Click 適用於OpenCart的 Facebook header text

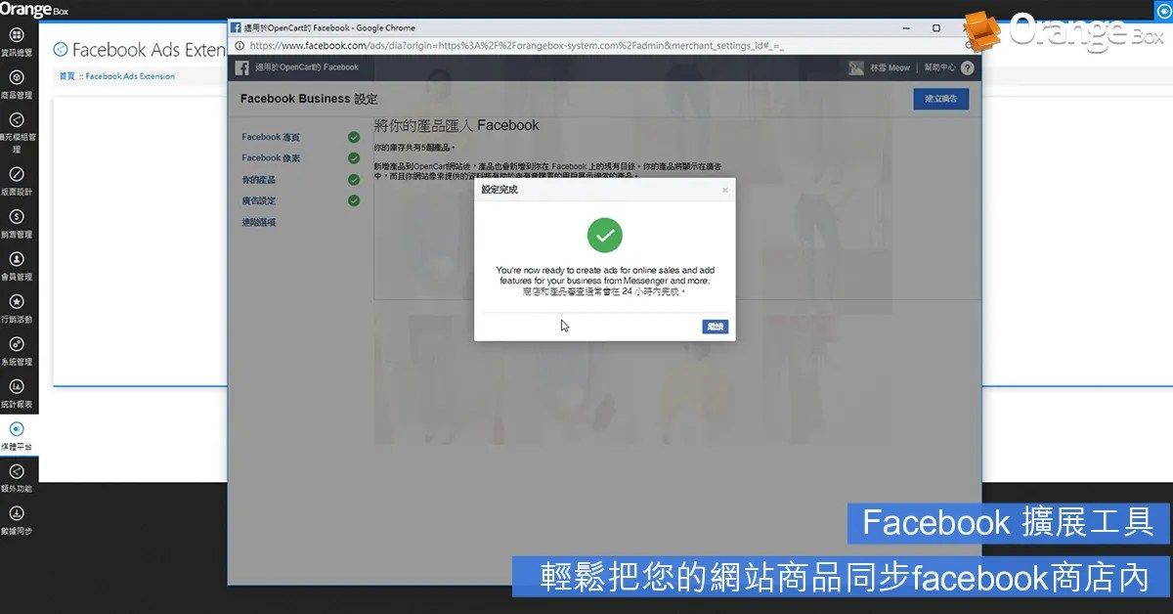tap(307, 67)
